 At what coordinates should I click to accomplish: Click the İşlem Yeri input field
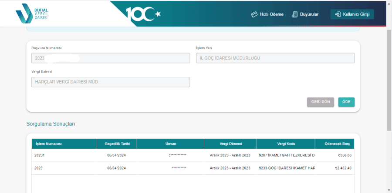pyautogui.click(x=275, y=58)
